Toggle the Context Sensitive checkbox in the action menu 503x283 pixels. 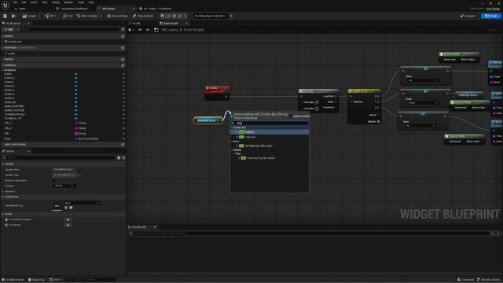click(291, 116)
